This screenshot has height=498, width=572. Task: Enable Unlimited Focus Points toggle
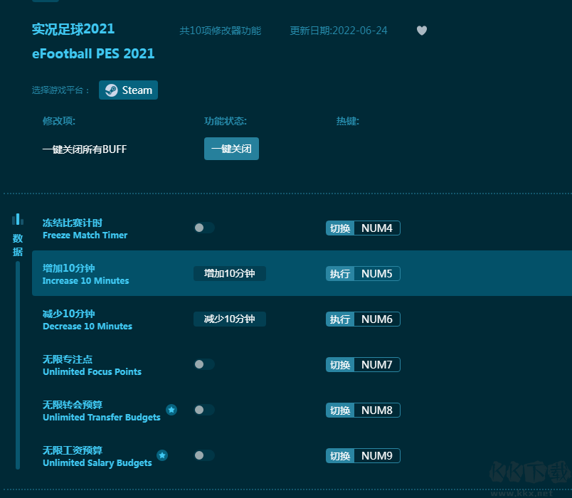(203, 364)
